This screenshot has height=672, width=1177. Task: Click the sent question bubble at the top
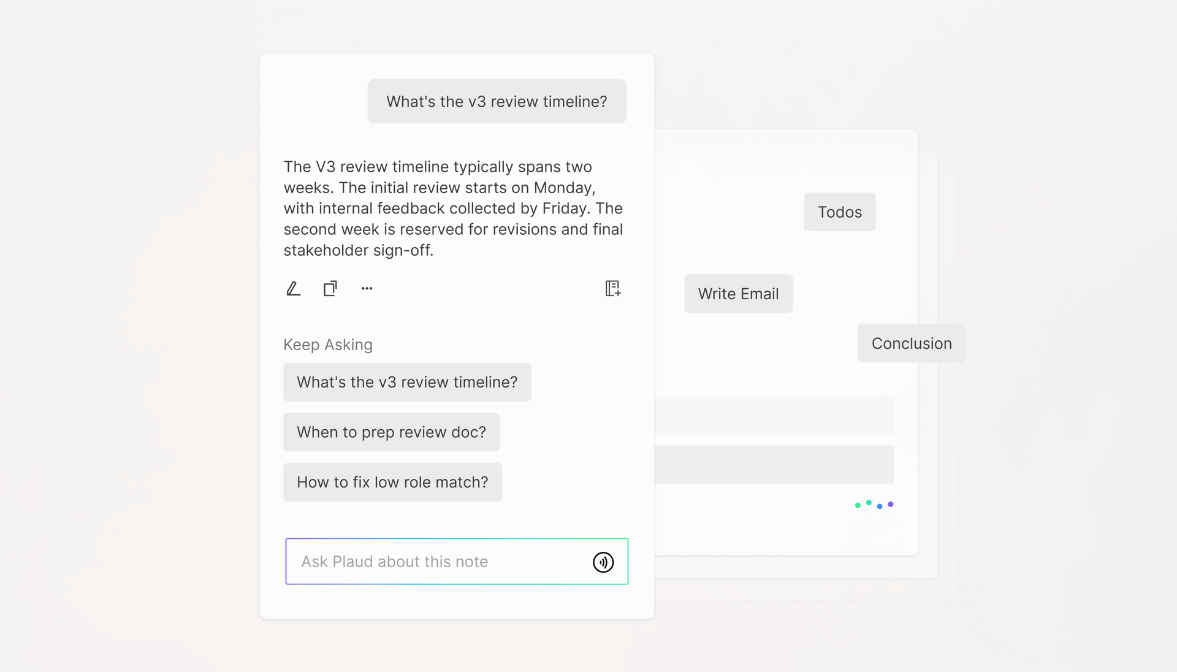click(x=497, y=101)
